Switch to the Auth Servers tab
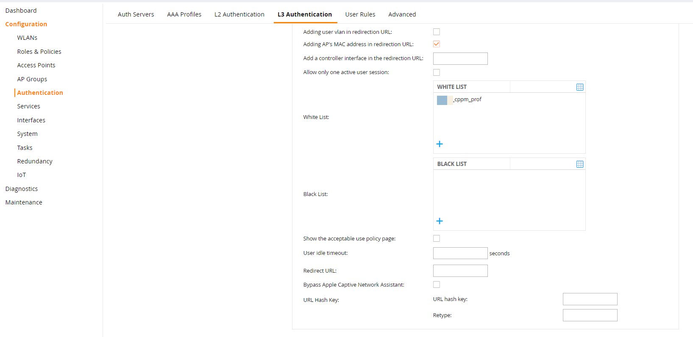Screen dimensions: 693x337 (136, 14)
